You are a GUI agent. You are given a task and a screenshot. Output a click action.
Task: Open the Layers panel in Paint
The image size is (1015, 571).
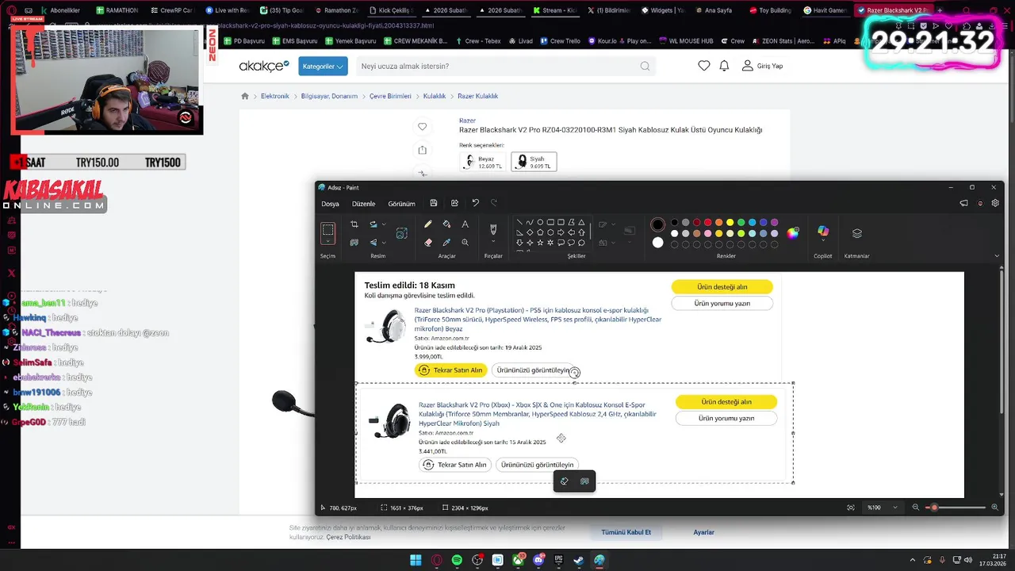(x=856, y=233)
